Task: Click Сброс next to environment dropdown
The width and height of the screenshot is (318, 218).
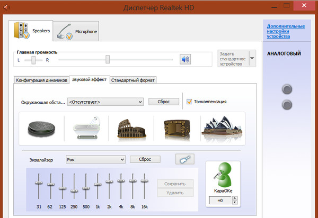Action: [164, 102]
